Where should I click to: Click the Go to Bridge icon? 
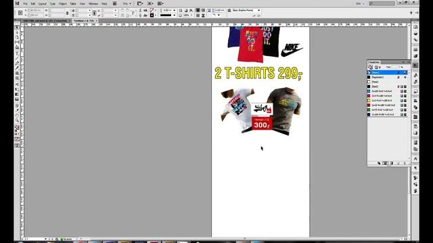114,3
